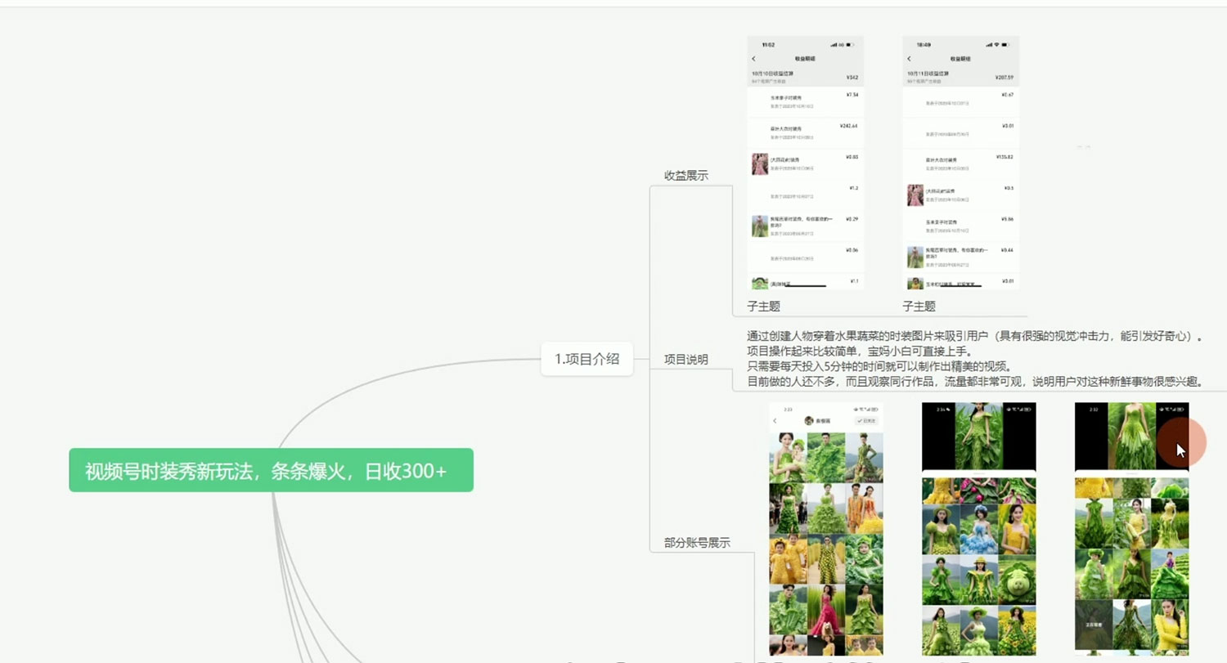Toggle the 已关注 follow button

(x=867, y=420)
